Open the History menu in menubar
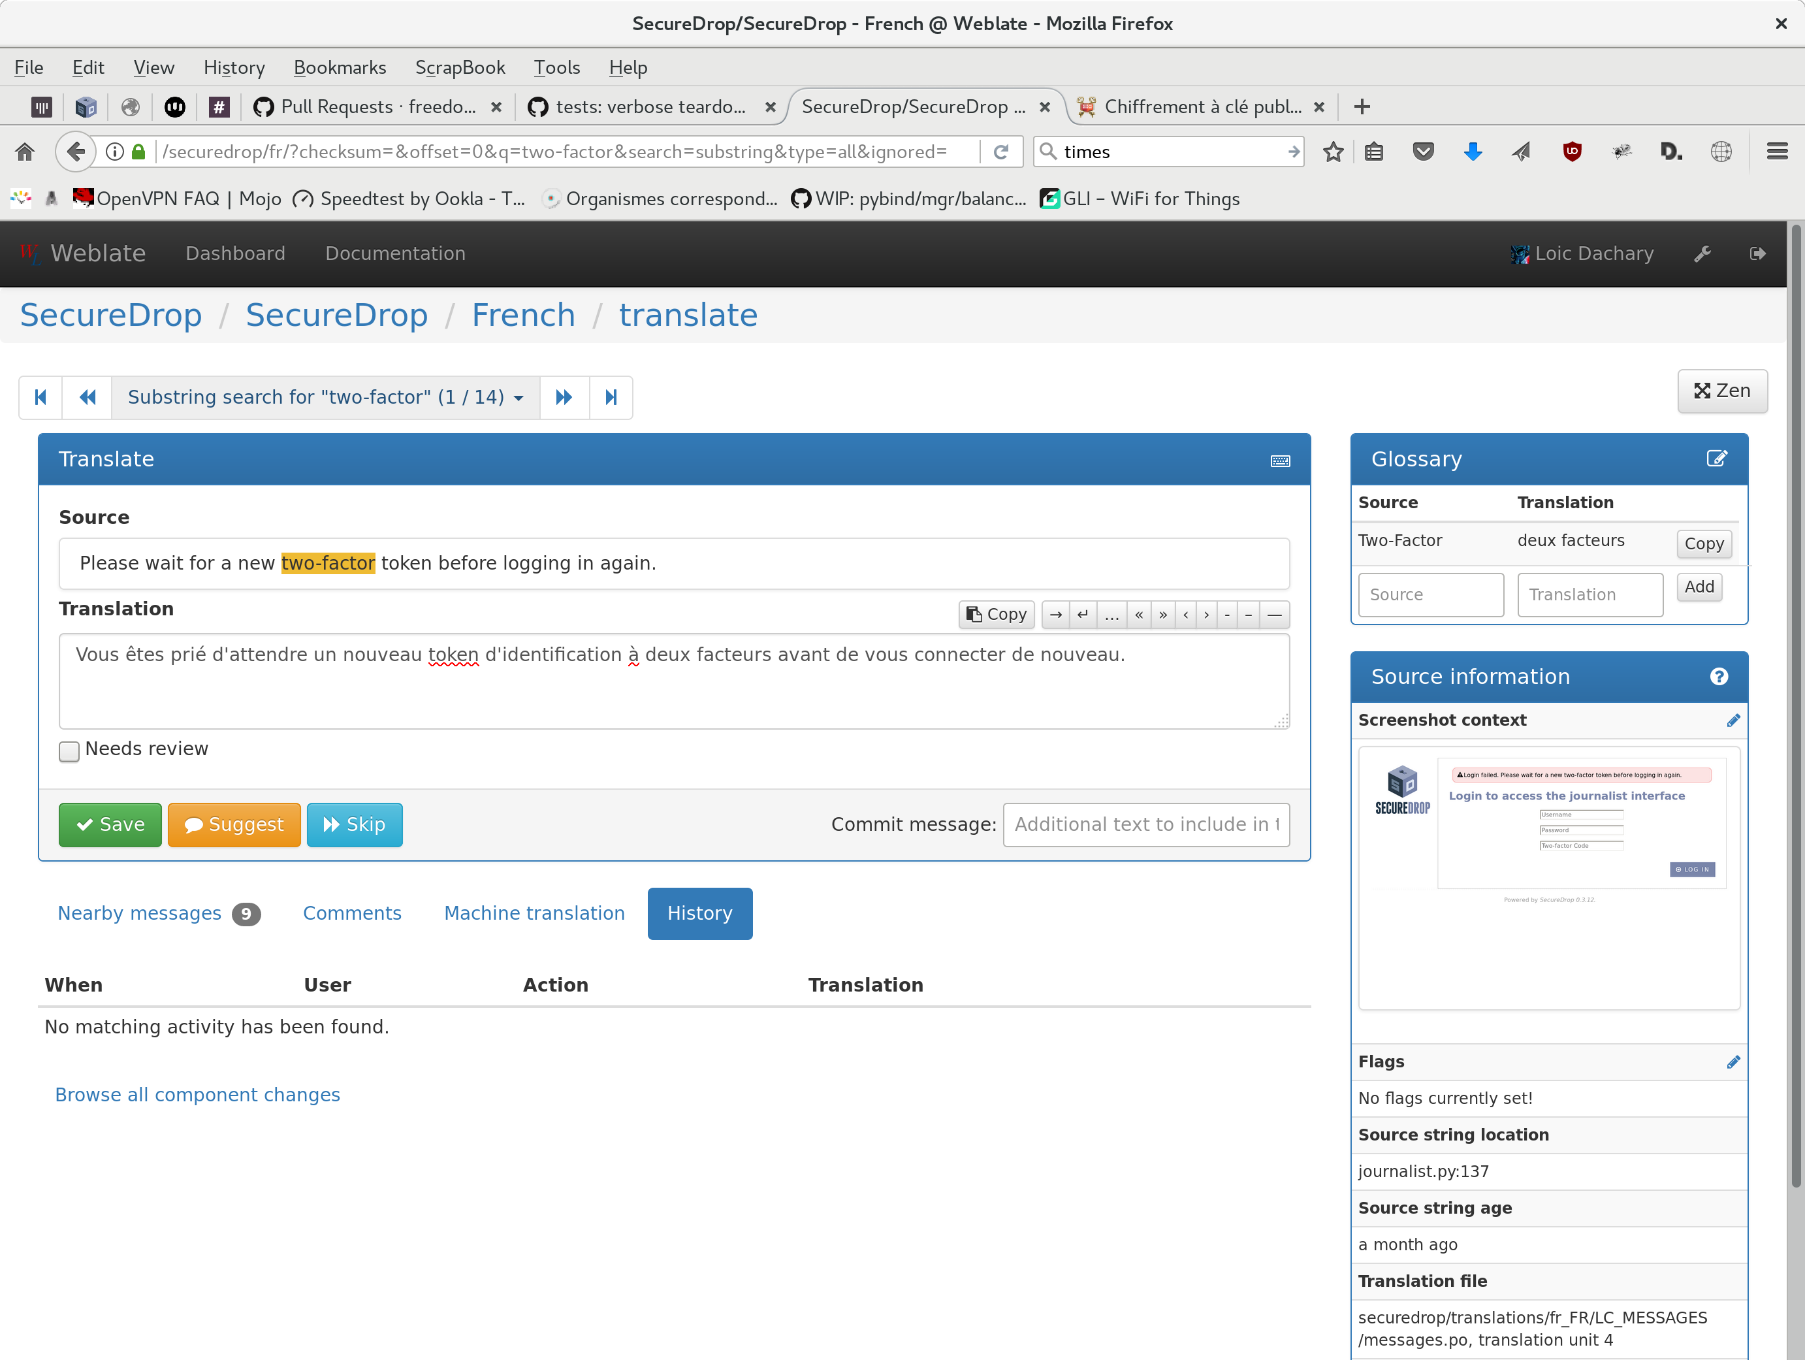The height and width of the screenshot is (1360, 1805). [234, 68]
